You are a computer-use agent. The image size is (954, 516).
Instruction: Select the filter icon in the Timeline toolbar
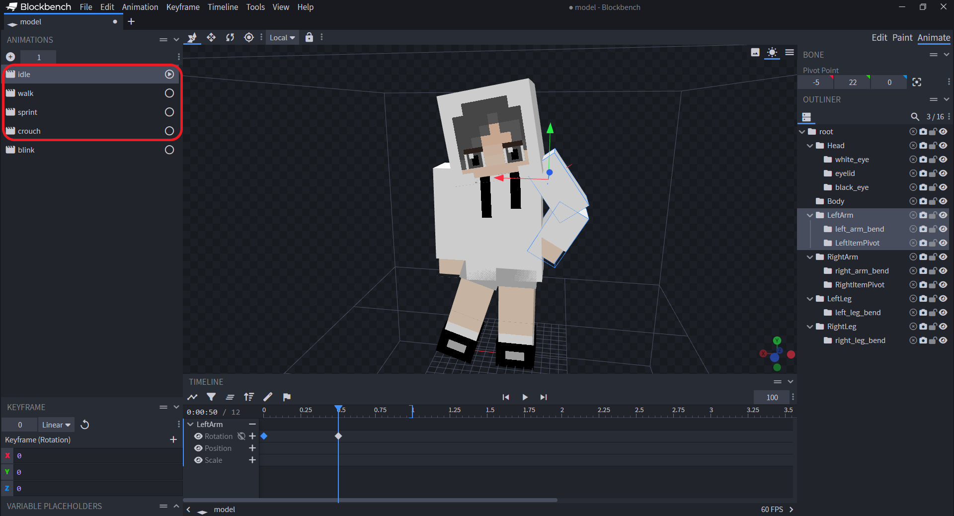pos(211,397)
